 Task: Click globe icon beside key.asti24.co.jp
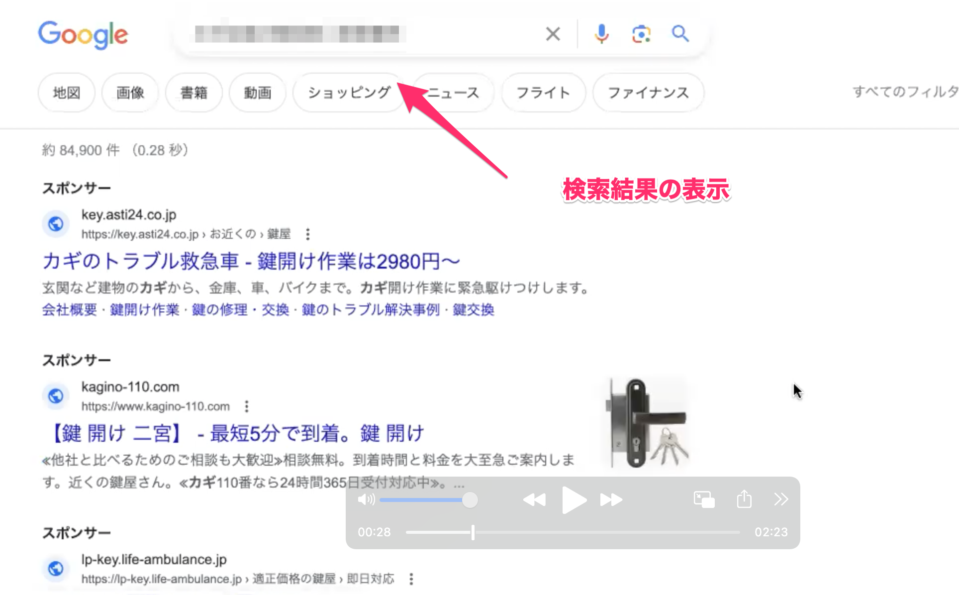[x=56, y=224]
